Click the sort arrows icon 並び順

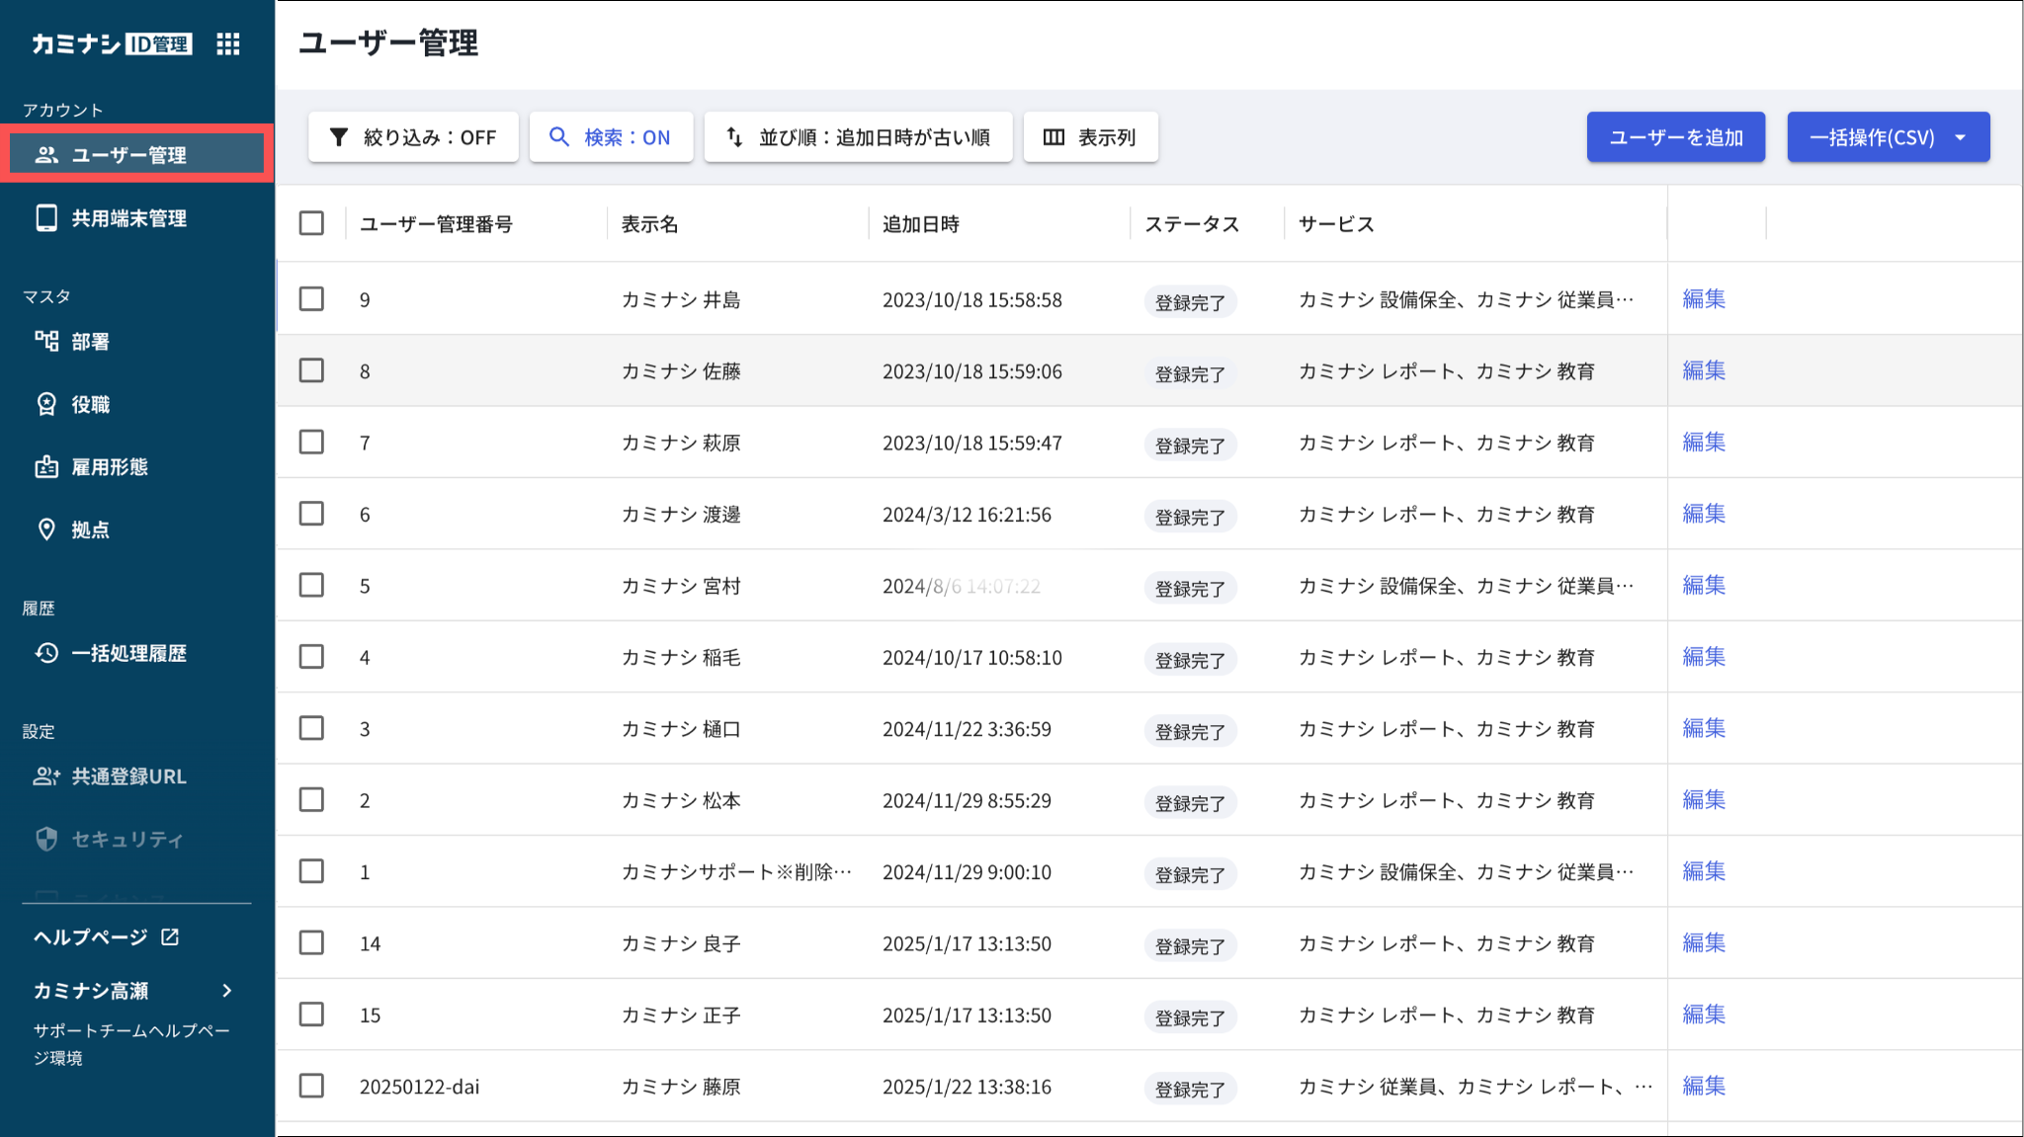point(734,137)
